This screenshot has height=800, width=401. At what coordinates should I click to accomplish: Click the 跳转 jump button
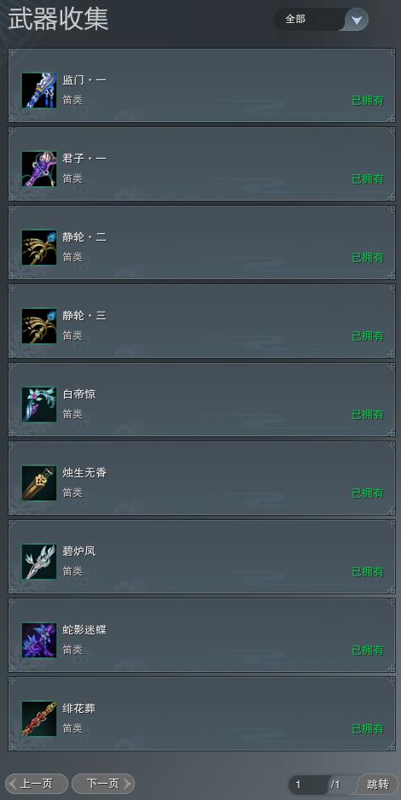click(x=378, y=784)
